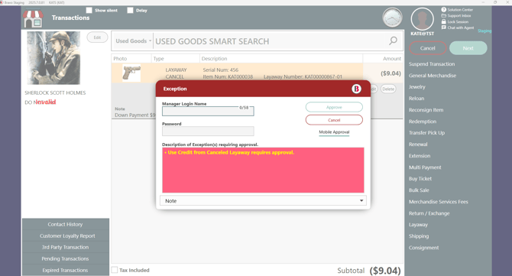Open the KATE@TST user avatar
This screenshot has width=512, height=276.
point(422,19)
